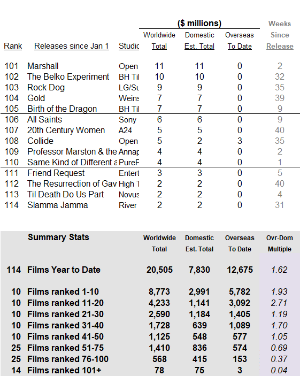Select the film title 'Marshall'
300x376 pixels.
pos(43,66)
